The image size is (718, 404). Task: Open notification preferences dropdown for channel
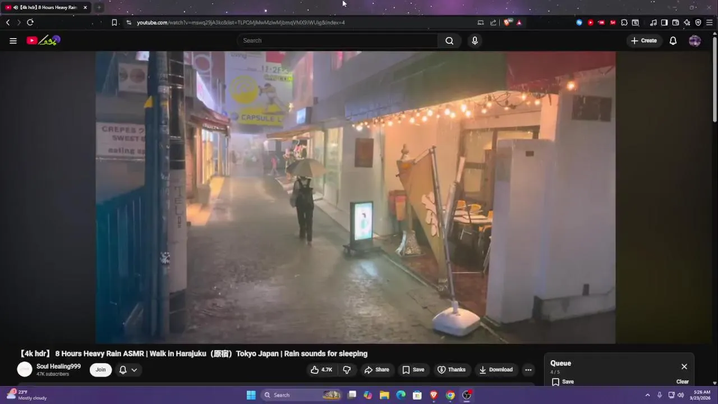(x=128, y=370)
